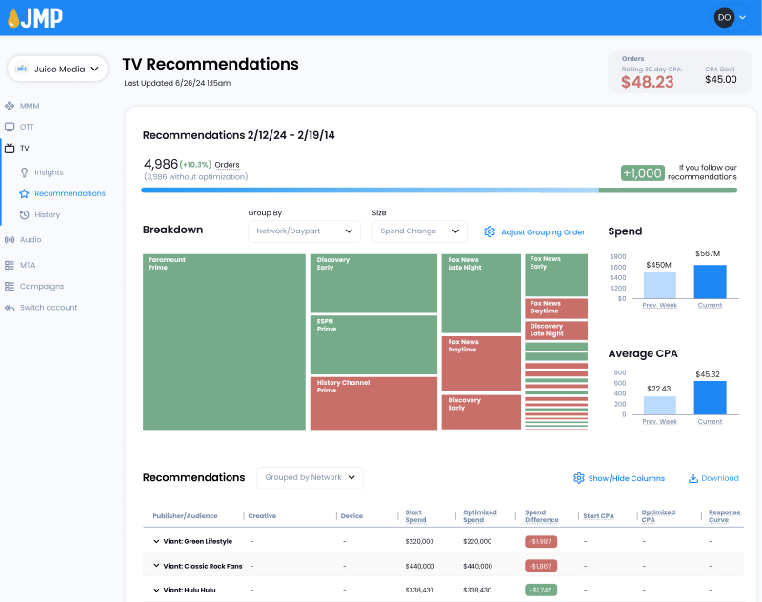Click the OTT monitor icon
762x602 pixels.
[x=10, y=127]
